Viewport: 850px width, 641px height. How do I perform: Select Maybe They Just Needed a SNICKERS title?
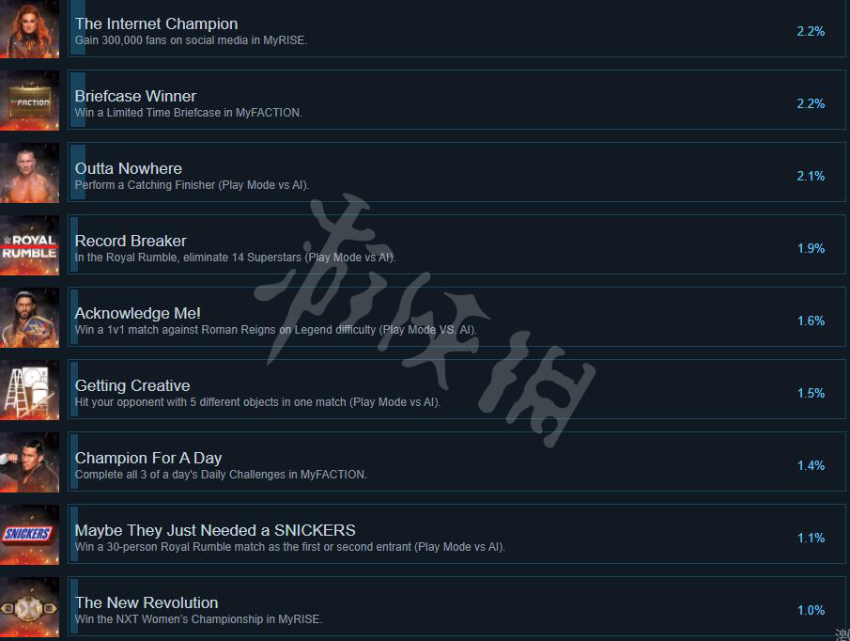coord(215,530)
